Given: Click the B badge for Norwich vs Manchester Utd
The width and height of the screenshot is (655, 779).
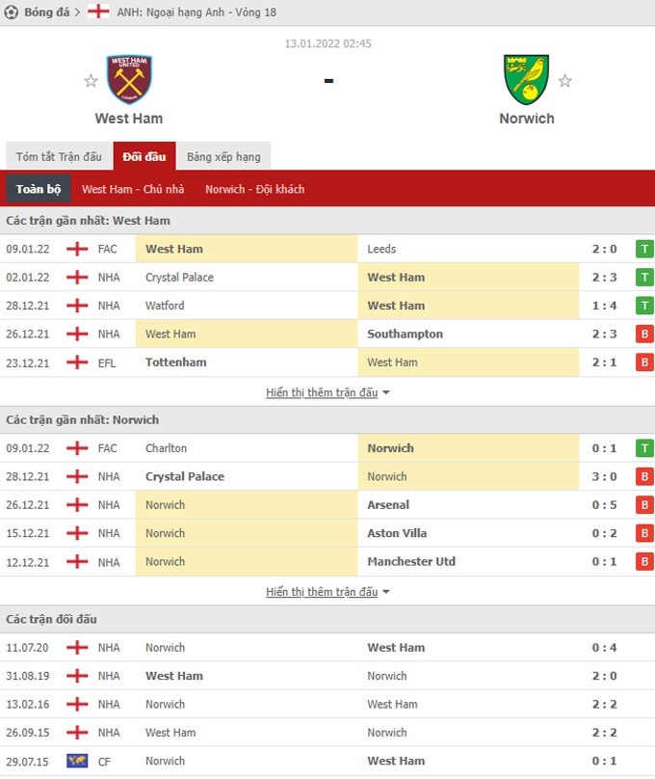Looking at the screenshot, I should (644, 561).
